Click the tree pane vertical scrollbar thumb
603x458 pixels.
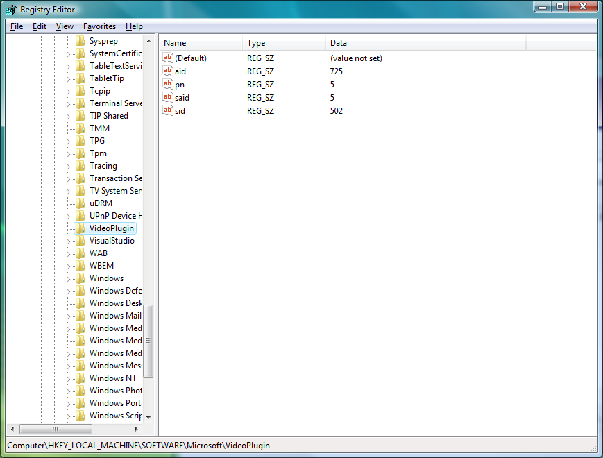pos(148,341)
